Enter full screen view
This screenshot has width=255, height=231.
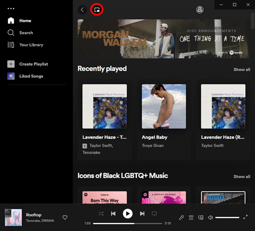click(x=245, y=217)
